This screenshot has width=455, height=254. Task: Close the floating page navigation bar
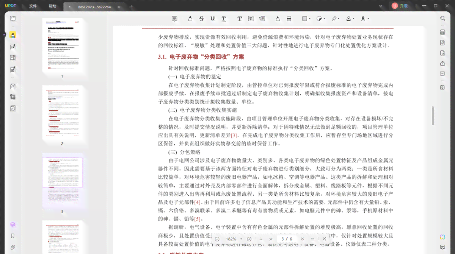point(324,239)
